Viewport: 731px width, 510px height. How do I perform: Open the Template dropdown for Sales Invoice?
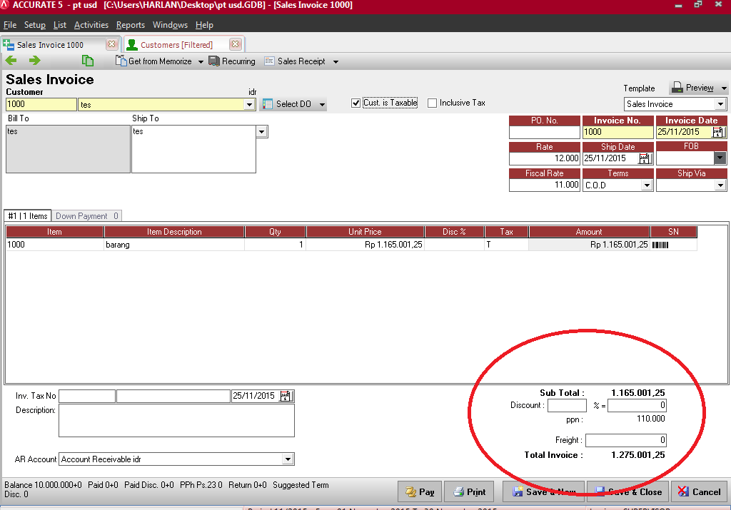(720, 104)
